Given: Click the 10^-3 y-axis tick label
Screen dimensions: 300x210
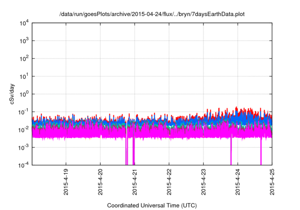Looking at the screenshot, I should [x=23, y=147].
